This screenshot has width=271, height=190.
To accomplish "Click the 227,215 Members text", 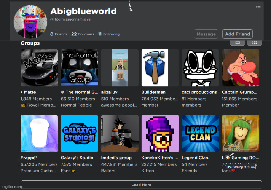I will [159, 164].
